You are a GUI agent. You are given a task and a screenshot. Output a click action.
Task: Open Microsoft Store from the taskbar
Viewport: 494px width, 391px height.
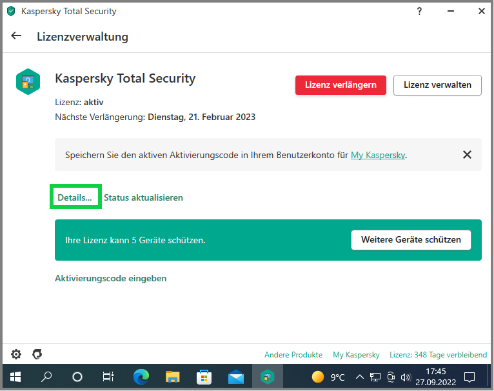pyautogui.click(x=204, y=377)
